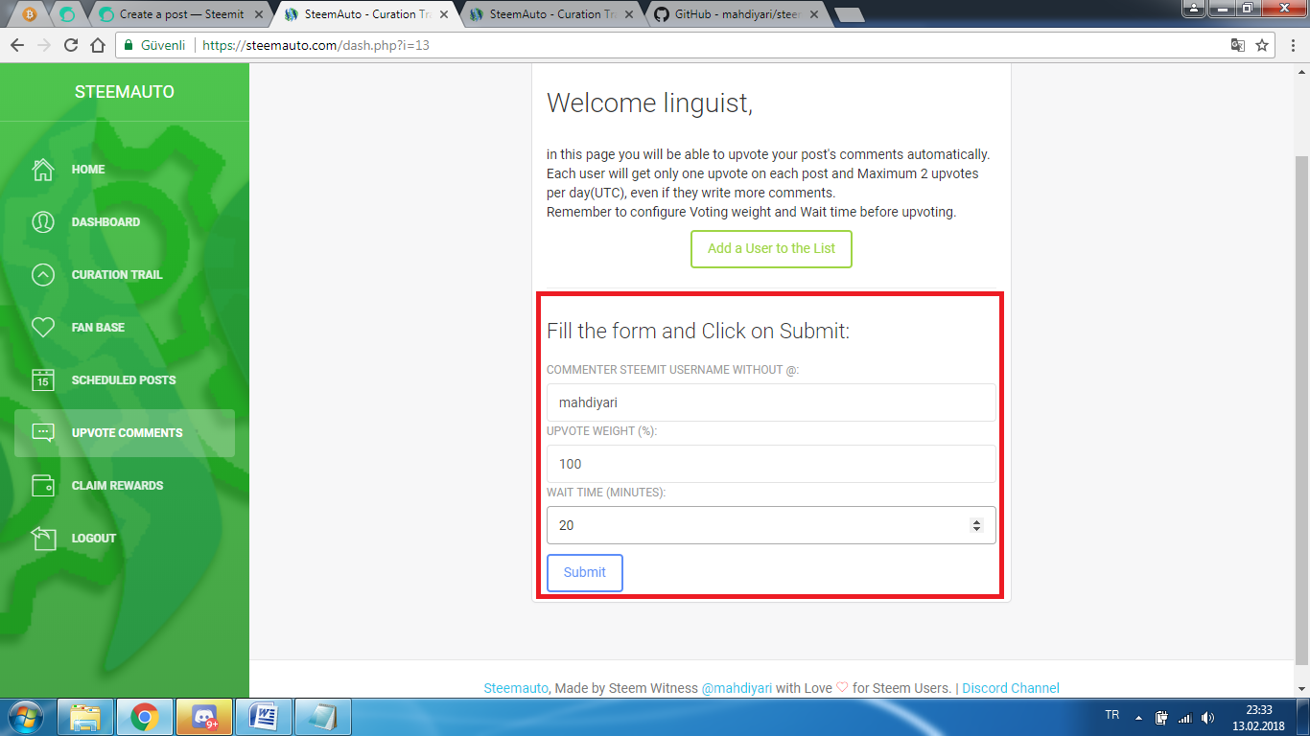The width and height of the screenshot is (1310, 736).
Task: Open the Google Translate icon in address bar
Action: click(x=1238, y=45)
